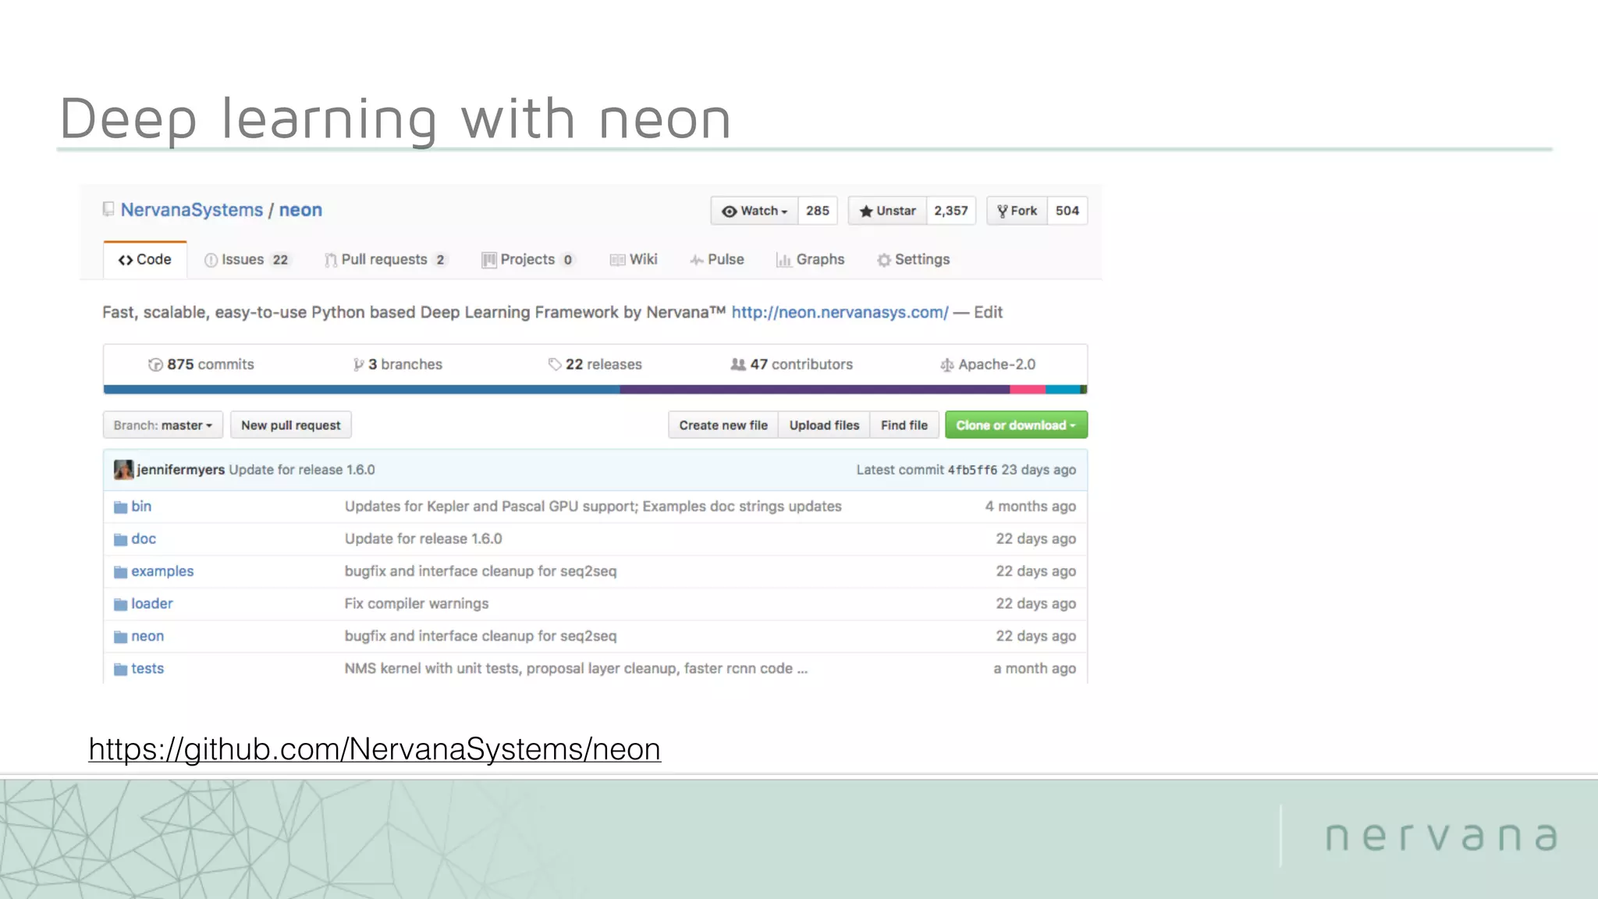Click Upload files button
The height and width of the screenshot is (899, 1598).
coord(824,425)
